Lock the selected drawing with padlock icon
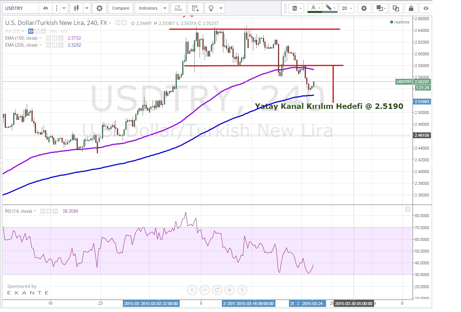The image size is (461, 312). click(411, 8)
